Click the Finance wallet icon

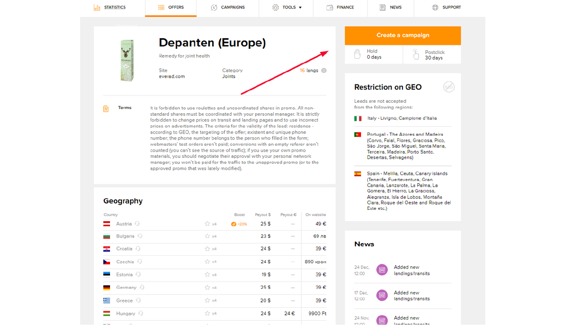click(x=330, y=7)
